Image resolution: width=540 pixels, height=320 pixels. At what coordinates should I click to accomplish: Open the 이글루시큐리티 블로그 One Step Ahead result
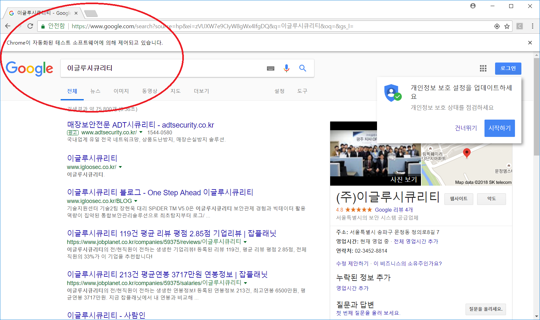tap(160, 192)
